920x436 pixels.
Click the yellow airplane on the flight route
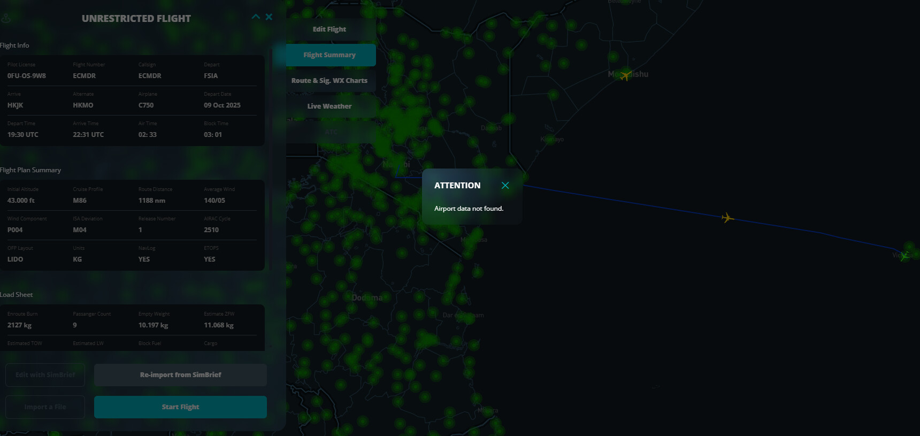[x=727, y=218]
